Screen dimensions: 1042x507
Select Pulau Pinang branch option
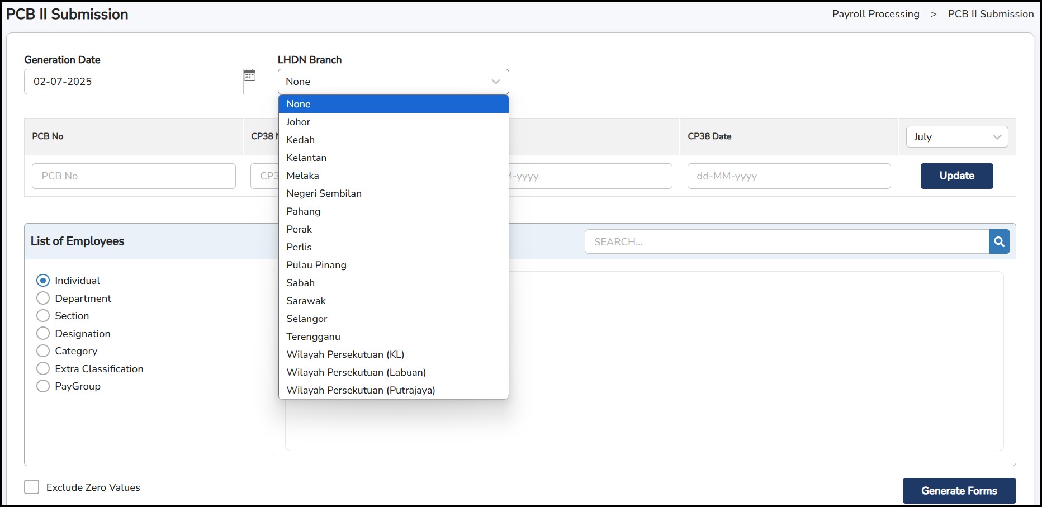(316, 265)
